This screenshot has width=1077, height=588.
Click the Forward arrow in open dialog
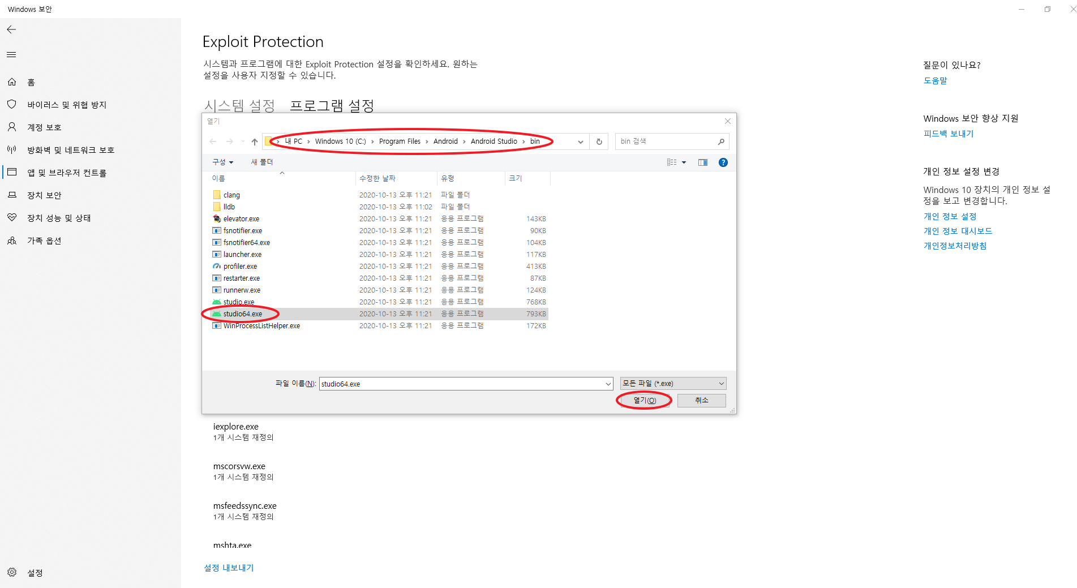point(229,141)
